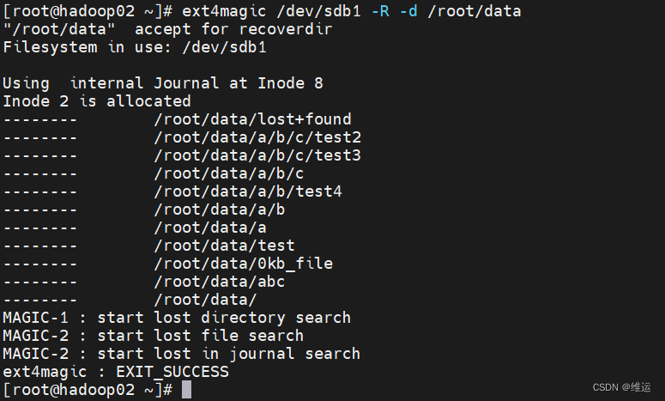The height and width of the screenshot is (401, 665).
Task: Click the -d option in the command
Action: coord(408,11)
